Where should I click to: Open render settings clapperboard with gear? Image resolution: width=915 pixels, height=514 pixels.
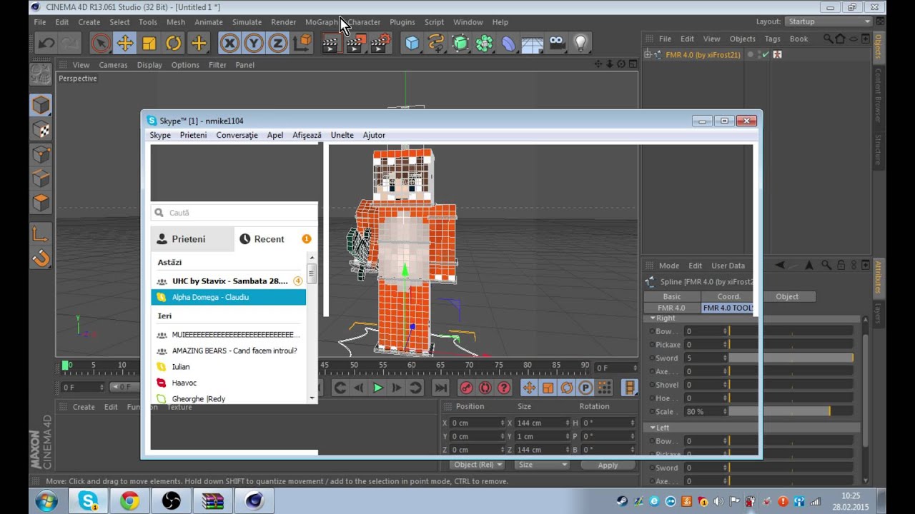tap(380, 44)
